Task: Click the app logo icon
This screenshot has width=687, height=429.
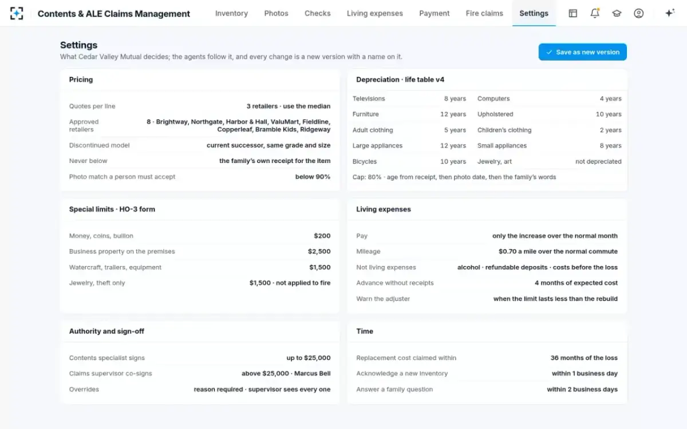Action: pos(17,13)
